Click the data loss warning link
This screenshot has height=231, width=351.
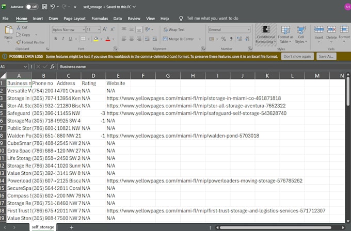point(162,56)
